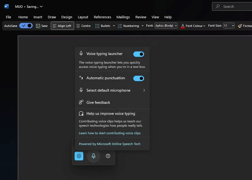Disable the Voice typing launcher toggle
Viewport: 252px width, 180px height.
coord(139,54)
